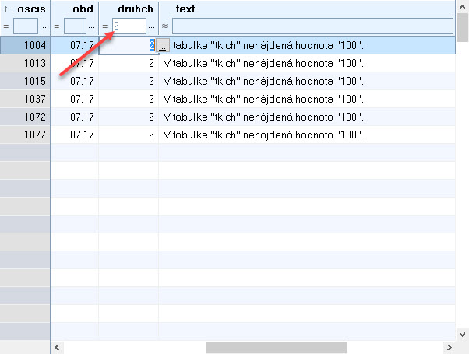Open the ellipsis button in obd filter
This screenshot has width=469, height=354.
[x=93, y=26]
